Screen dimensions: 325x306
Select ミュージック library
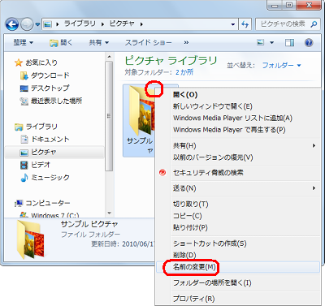[x=50, y=178]
